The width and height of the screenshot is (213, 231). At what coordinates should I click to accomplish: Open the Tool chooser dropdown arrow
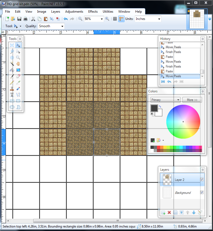(x=20, y=26)
